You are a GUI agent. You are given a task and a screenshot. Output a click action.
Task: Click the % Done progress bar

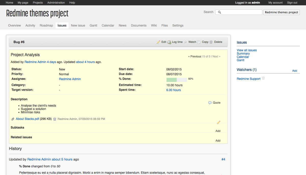tap(177, 80)
